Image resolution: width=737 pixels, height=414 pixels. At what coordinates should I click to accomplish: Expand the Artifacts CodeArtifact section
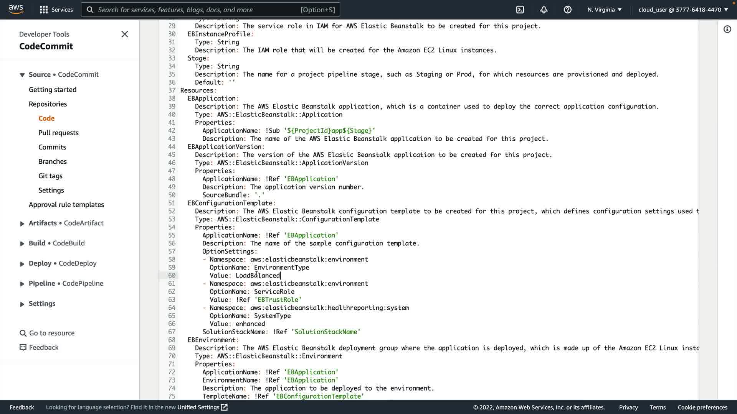click(22, 223)
